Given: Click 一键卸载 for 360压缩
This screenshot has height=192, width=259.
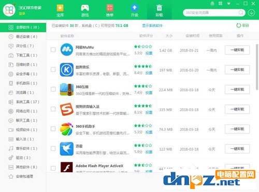Looking at the screenshot, I should coord(237,89).
